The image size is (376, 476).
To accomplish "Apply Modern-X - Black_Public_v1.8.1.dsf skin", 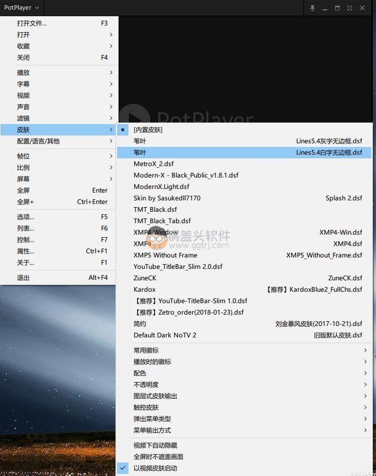I will tap(244, 175).
